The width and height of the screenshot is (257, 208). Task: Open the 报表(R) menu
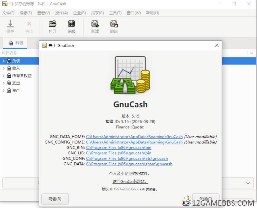[x=98, y=13]
